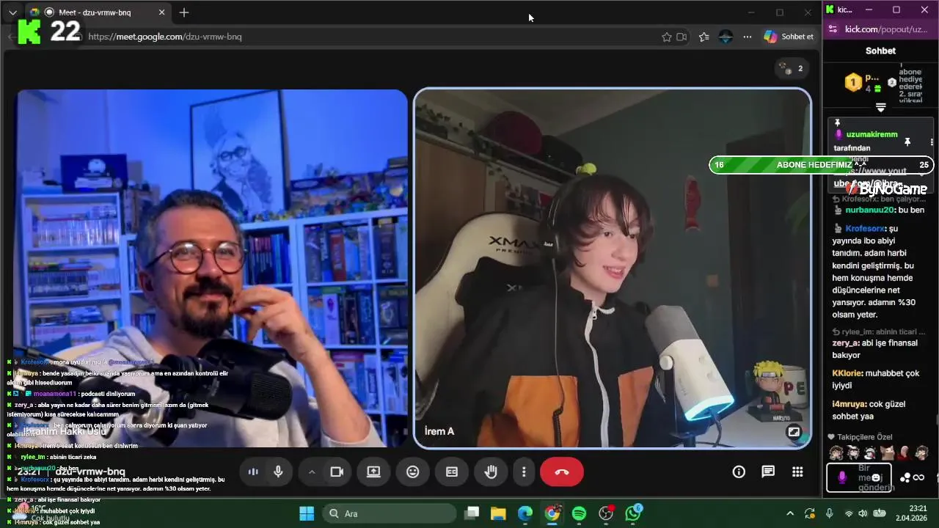Open Spotify from taskbar

(x=579, y=513)
